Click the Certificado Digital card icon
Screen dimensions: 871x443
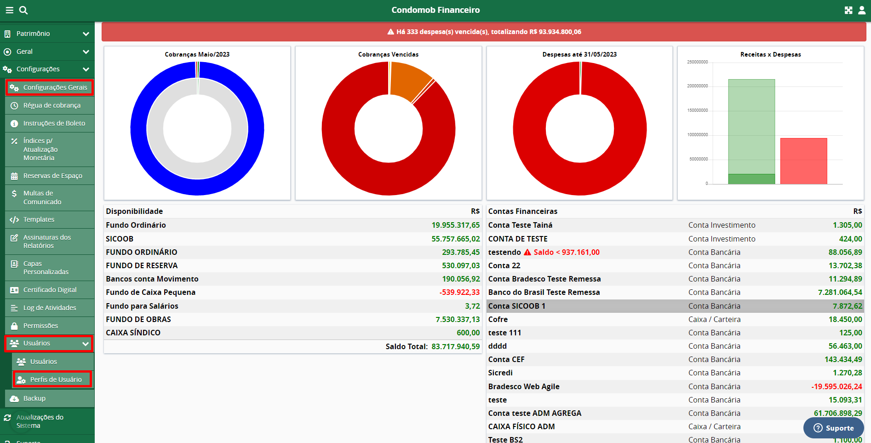pos(14,290)
